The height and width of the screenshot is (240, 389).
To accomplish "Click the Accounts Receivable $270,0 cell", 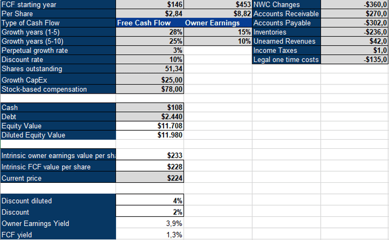I will click(354, 13).
